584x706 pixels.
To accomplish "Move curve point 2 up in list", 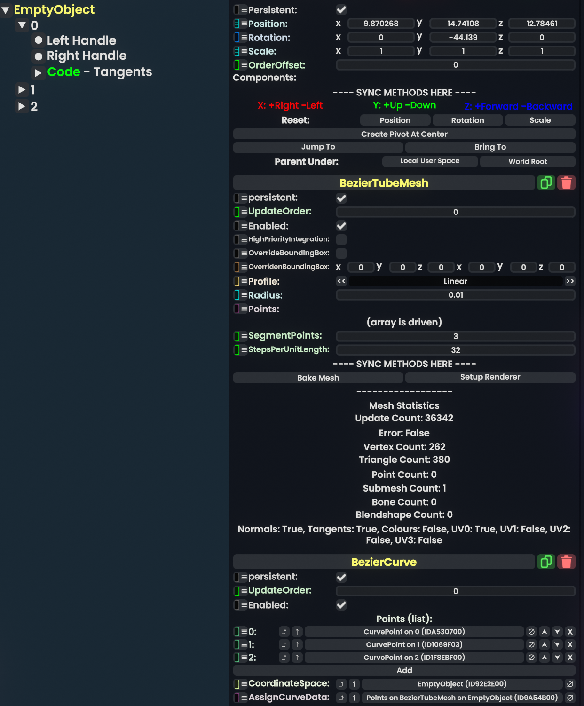I will (545, 658).
